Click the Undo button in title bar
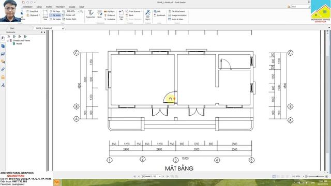331x186 pixels. coord(27,3)
